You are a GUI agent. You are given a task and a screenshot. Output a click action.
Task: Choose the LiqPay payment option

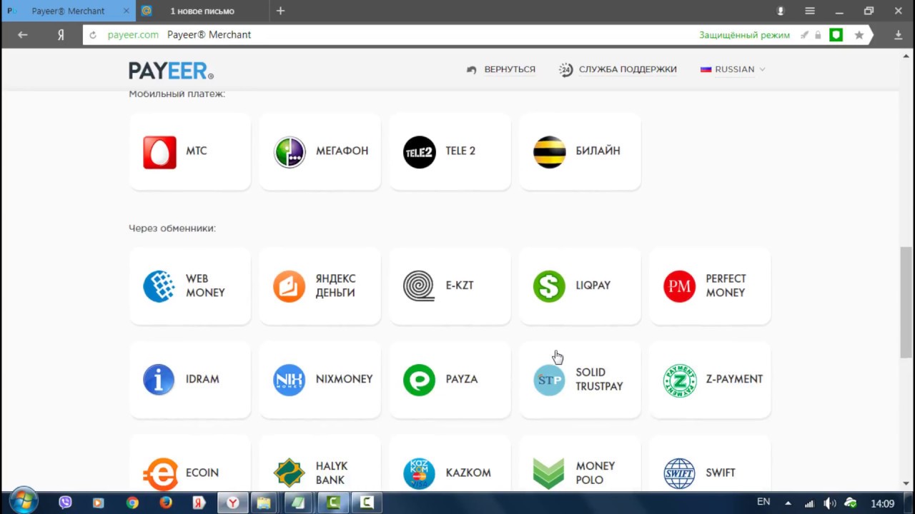580,286
